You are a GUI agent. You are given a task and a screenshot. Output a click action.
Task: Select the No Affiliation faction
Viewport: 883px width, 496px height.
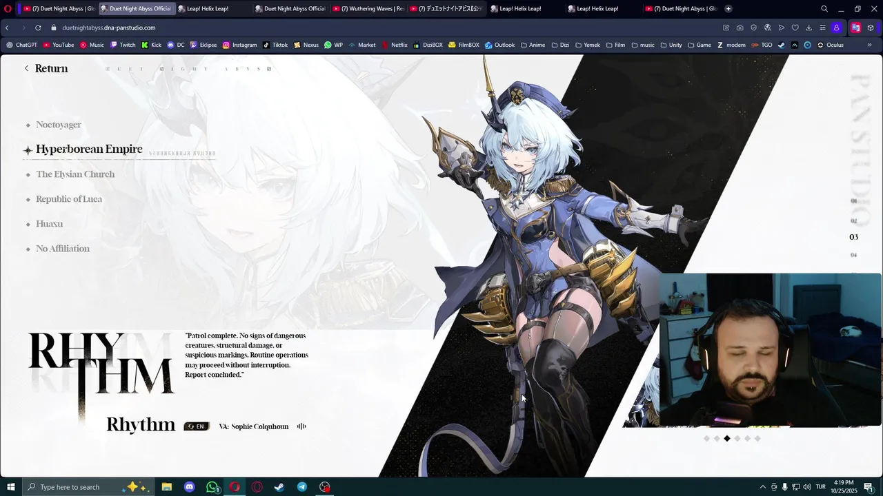coord(62,249)
